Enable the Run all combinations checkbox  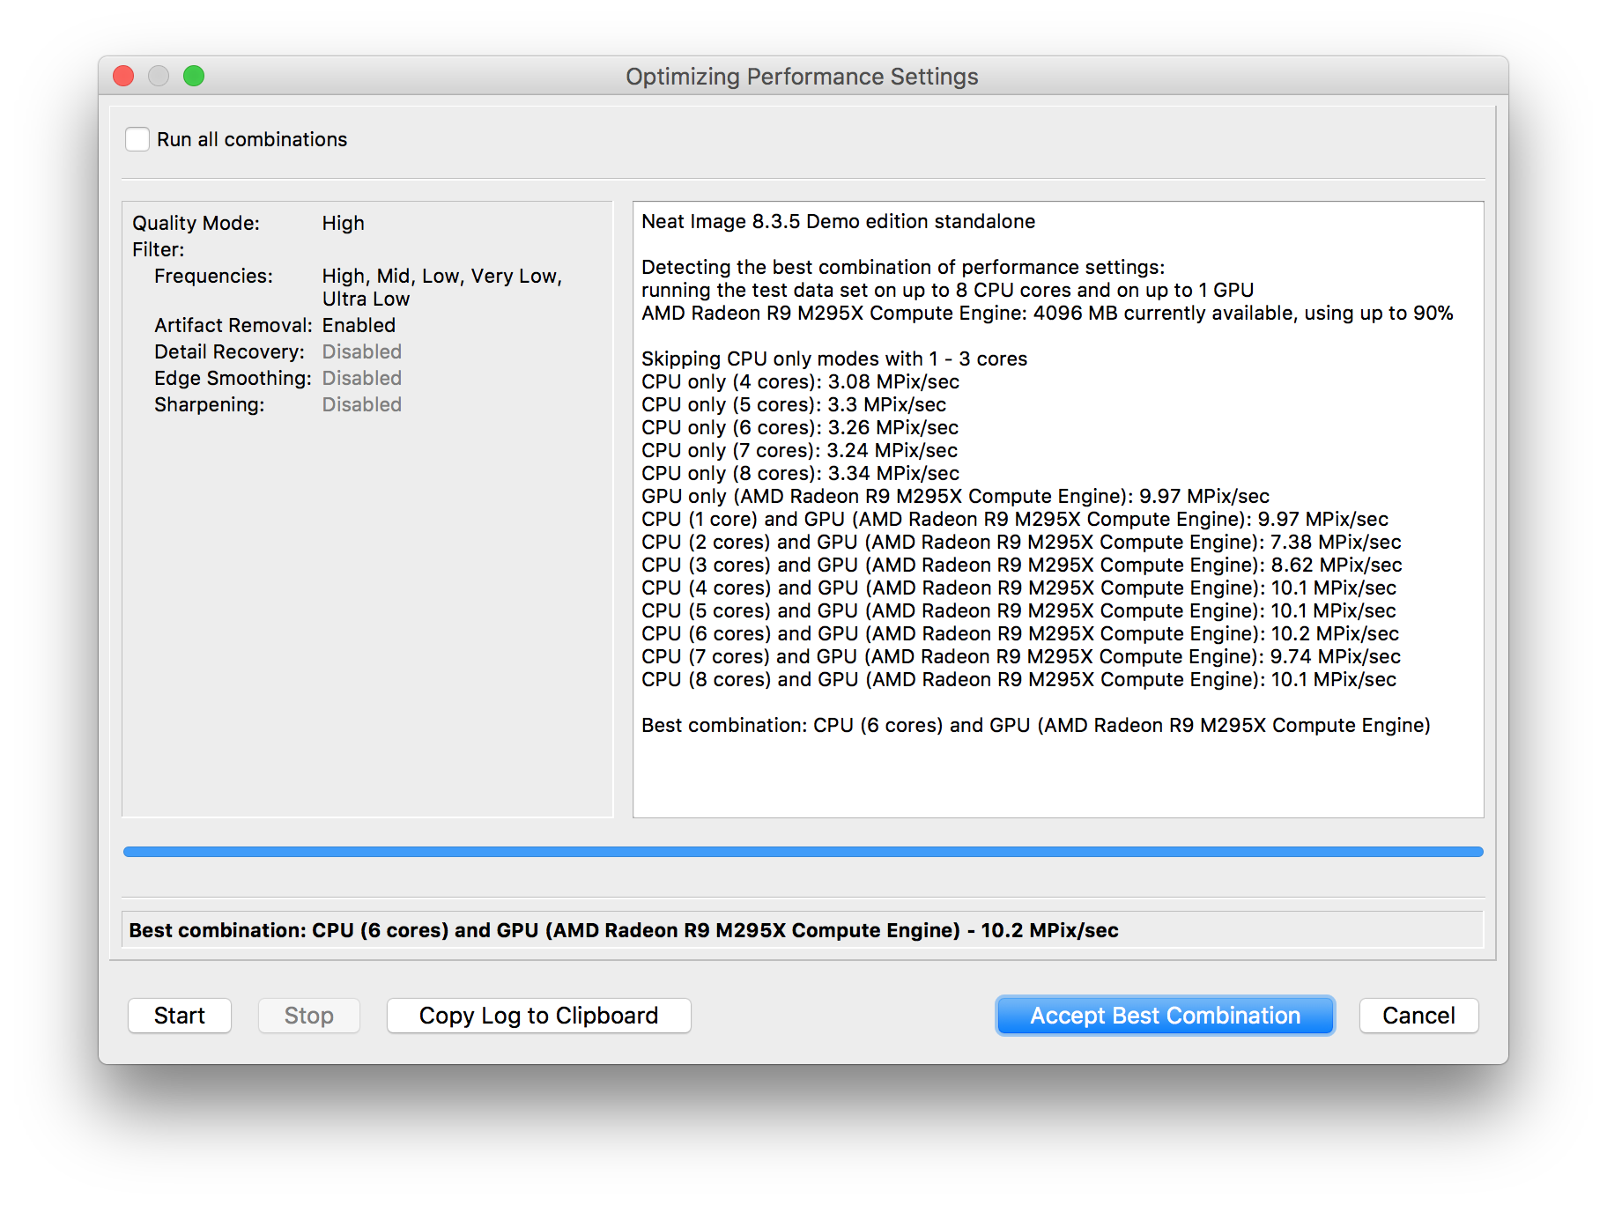[137, 139]
